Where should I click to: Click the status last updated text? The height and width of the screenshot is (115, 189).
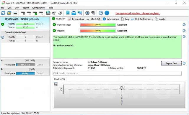[20, 113]
